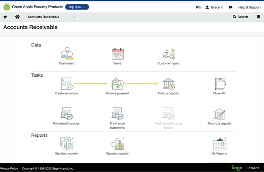Click the Record a deposit icon
This screenshot has height=172, width=264.
point(220,114)
